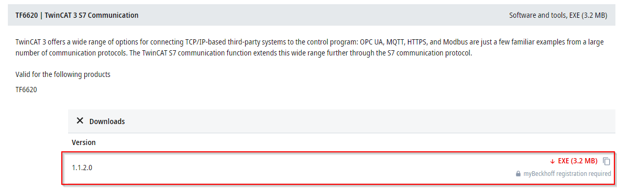The image size is (617, 189).
Task: Click the red-outlined version 1.1.2.0 download row
Action: [x=338, y=168]
